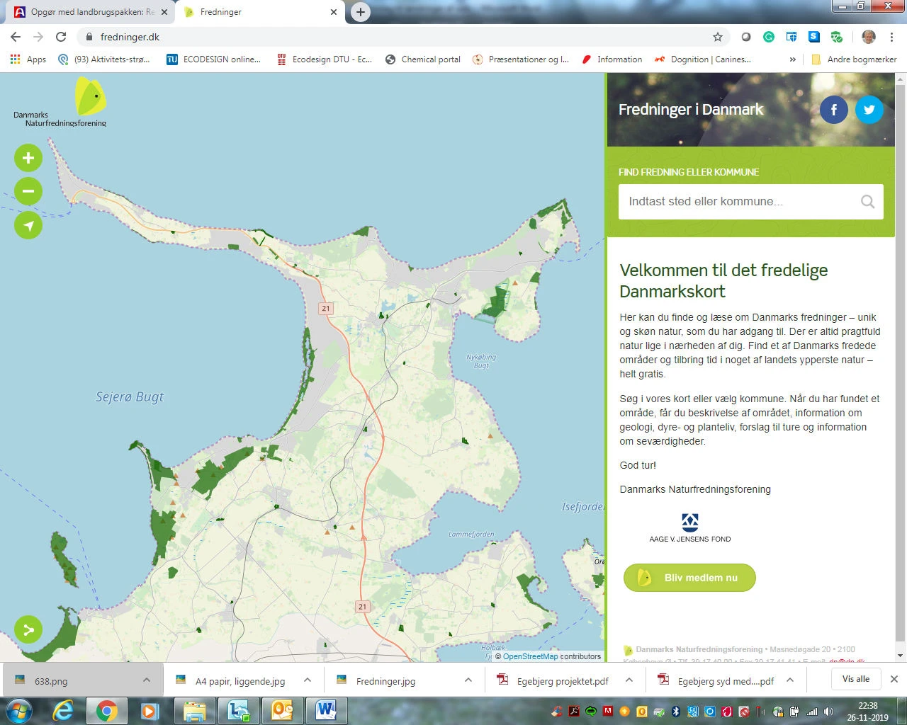Show more bookmarks with the chevron
The height and width of the screenshot is (725, 907).
point(792,59)
